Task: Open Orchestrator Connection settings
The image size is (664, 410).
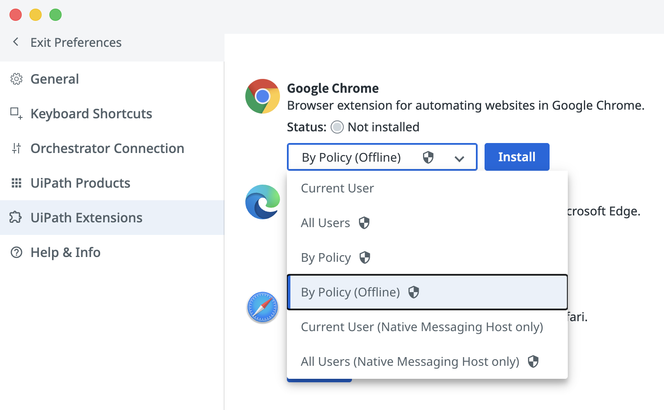Action: (x=112, y=148)
